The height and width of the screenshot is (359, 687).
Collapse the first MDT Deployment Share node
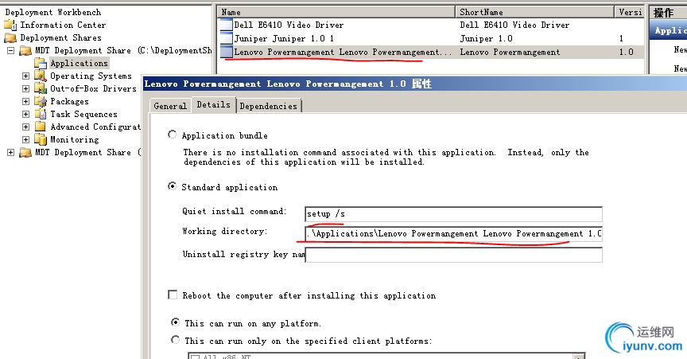pyautogui.click(x=11, y=50)
